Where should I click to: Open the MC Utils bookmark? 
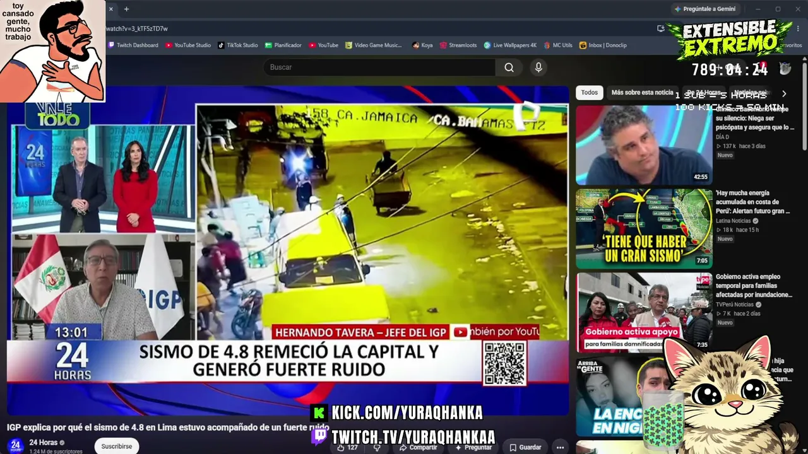558,45
